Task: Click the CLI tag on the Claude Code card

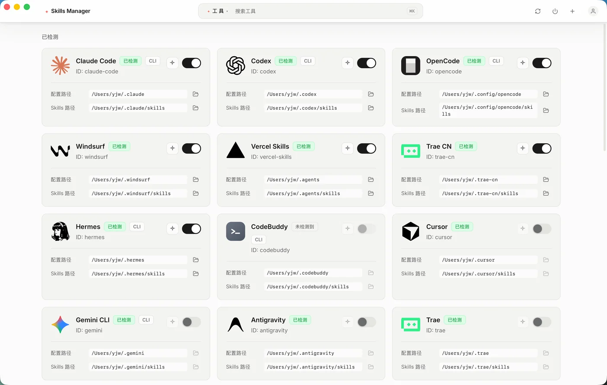Action: pyautogui.click(x=153, y=61)
